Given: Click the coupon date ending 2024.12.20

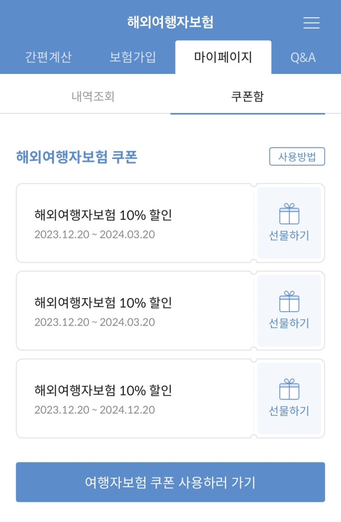Looking at the screenshot, I should [x=95, y=410].
